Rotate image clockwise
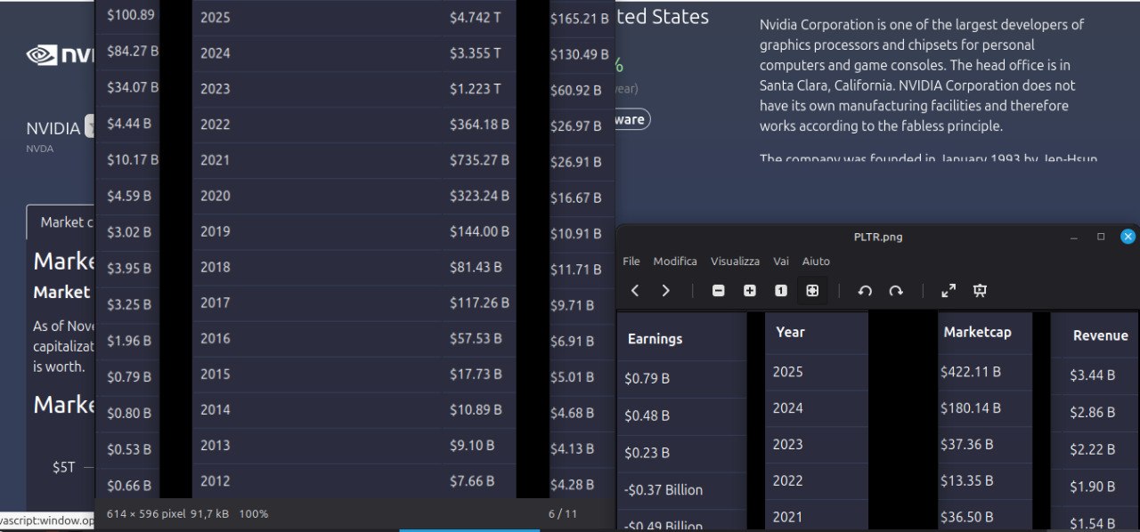This screenshot has width=1140, height=532. (896, 291)
